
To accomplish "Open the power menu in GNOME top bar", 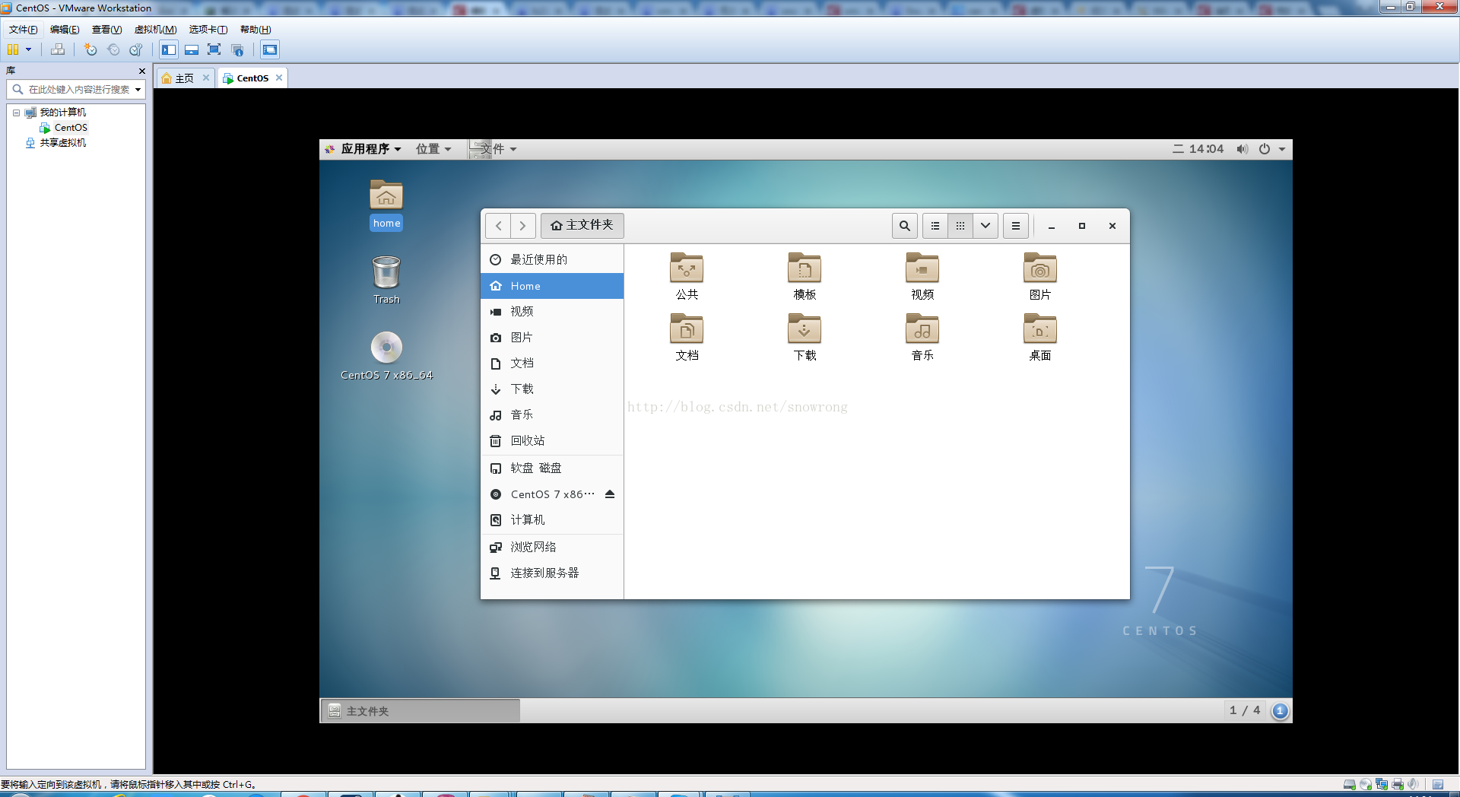I will (1271, 149).
